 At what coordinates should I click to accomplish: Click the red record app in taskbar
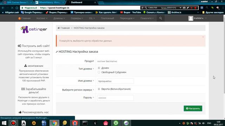click(13, 123)
